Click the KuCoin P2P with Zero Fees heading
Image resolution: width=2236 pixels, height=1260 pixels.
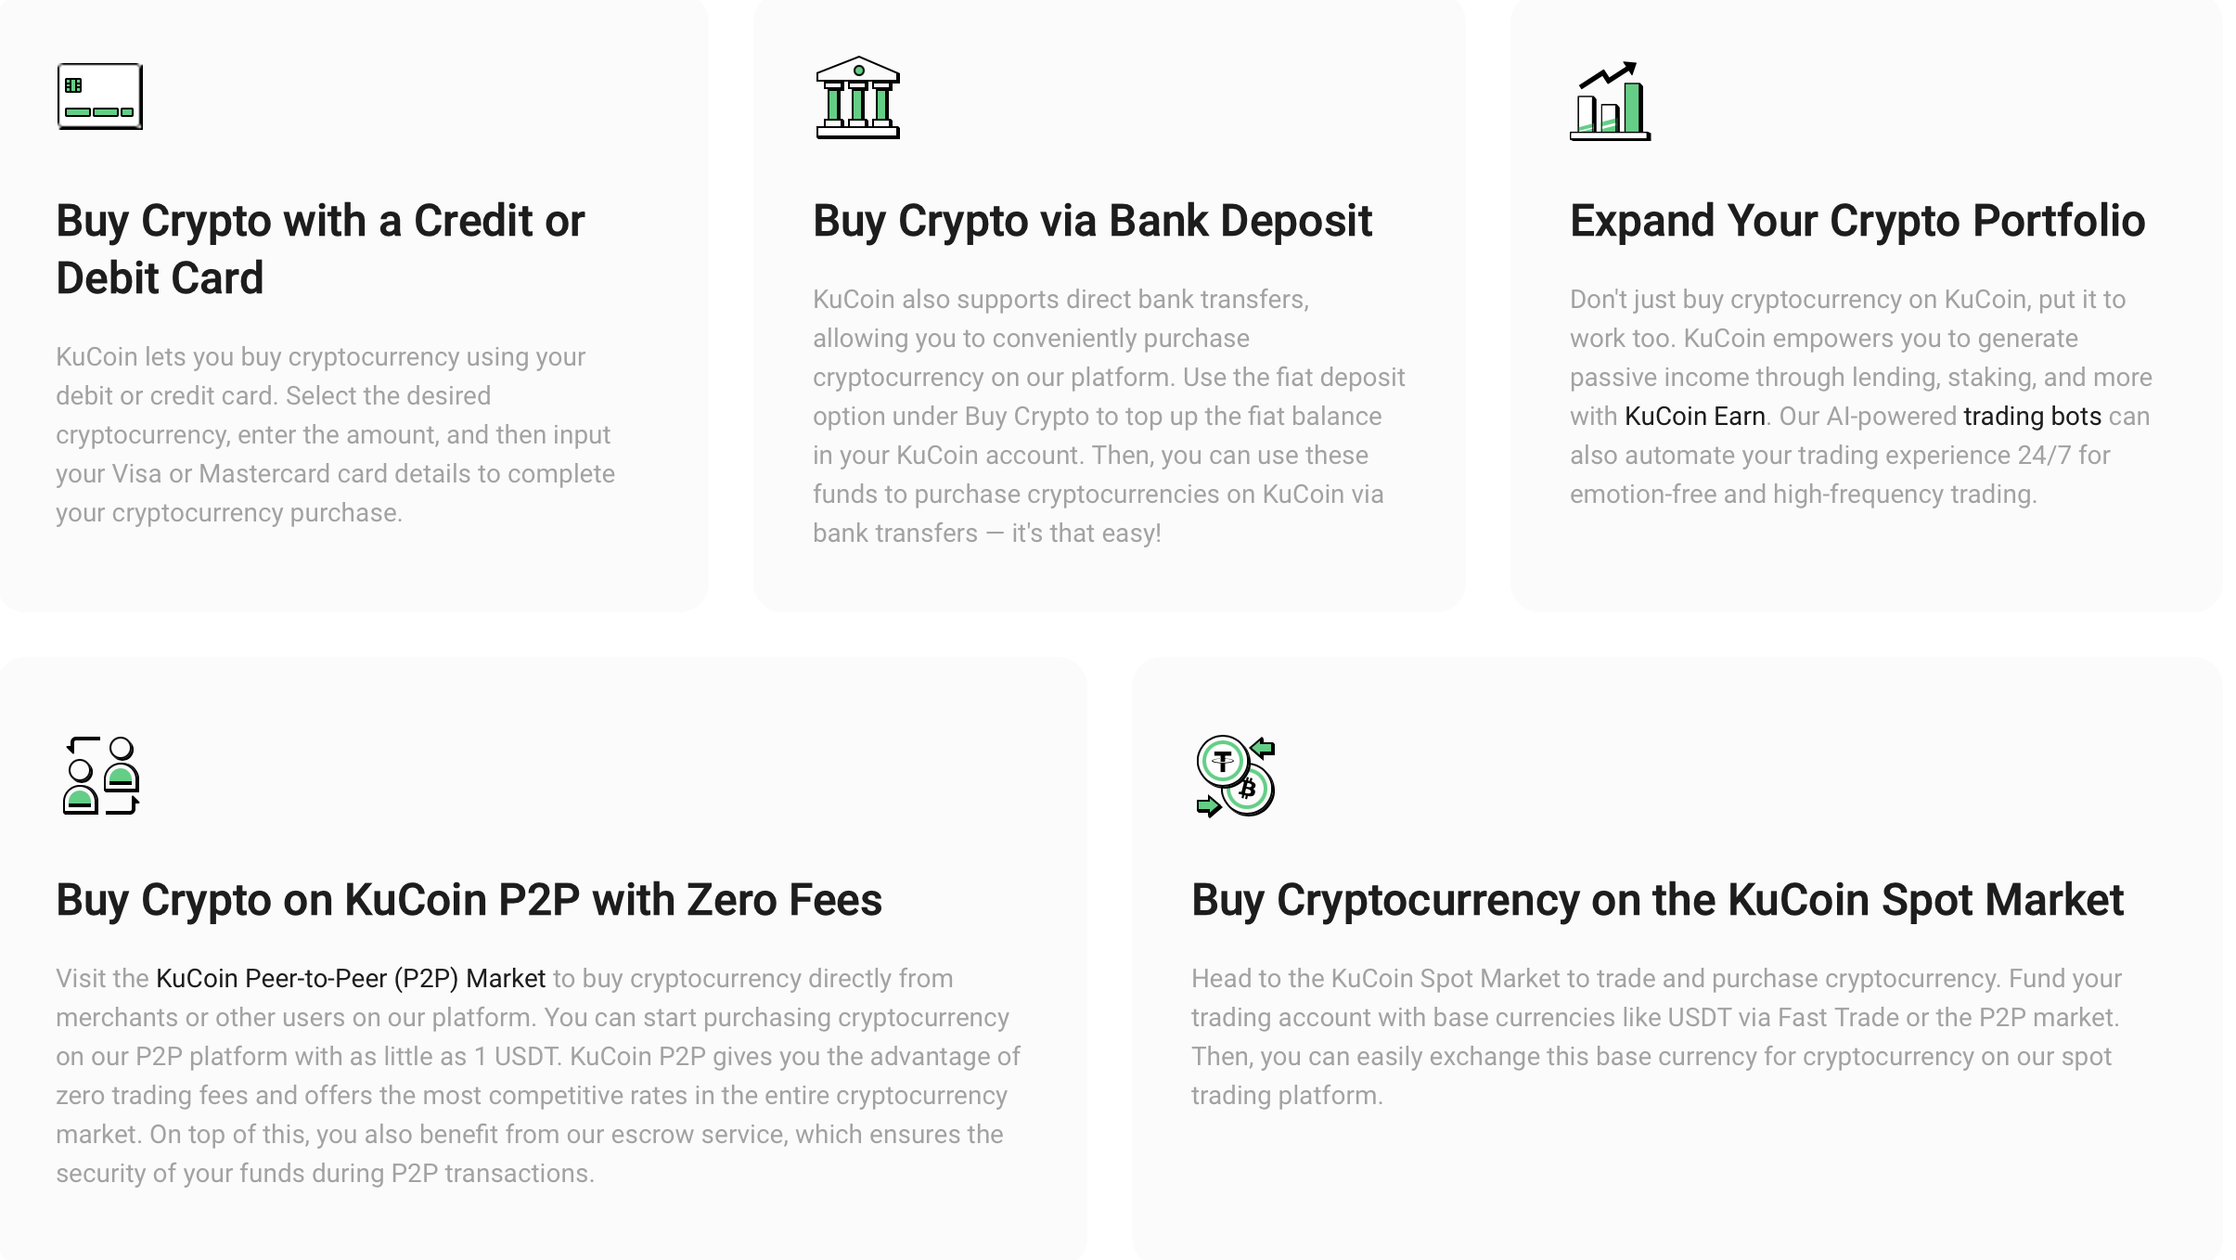[x=469, y=900]
